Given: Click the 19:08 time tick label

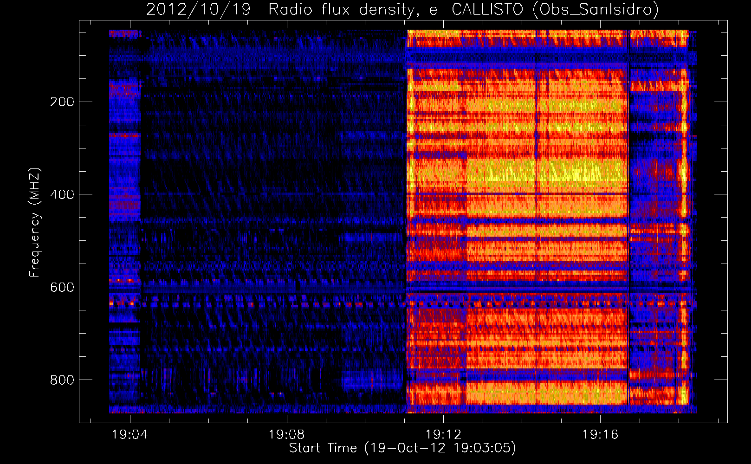Looking at the screenshot, I should click(287, 434).
